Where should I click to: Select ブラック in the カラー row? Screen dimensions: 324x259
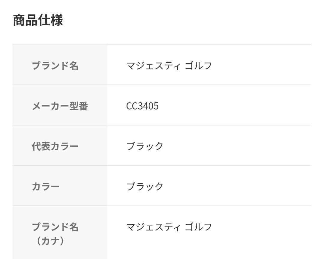point(145,187)
